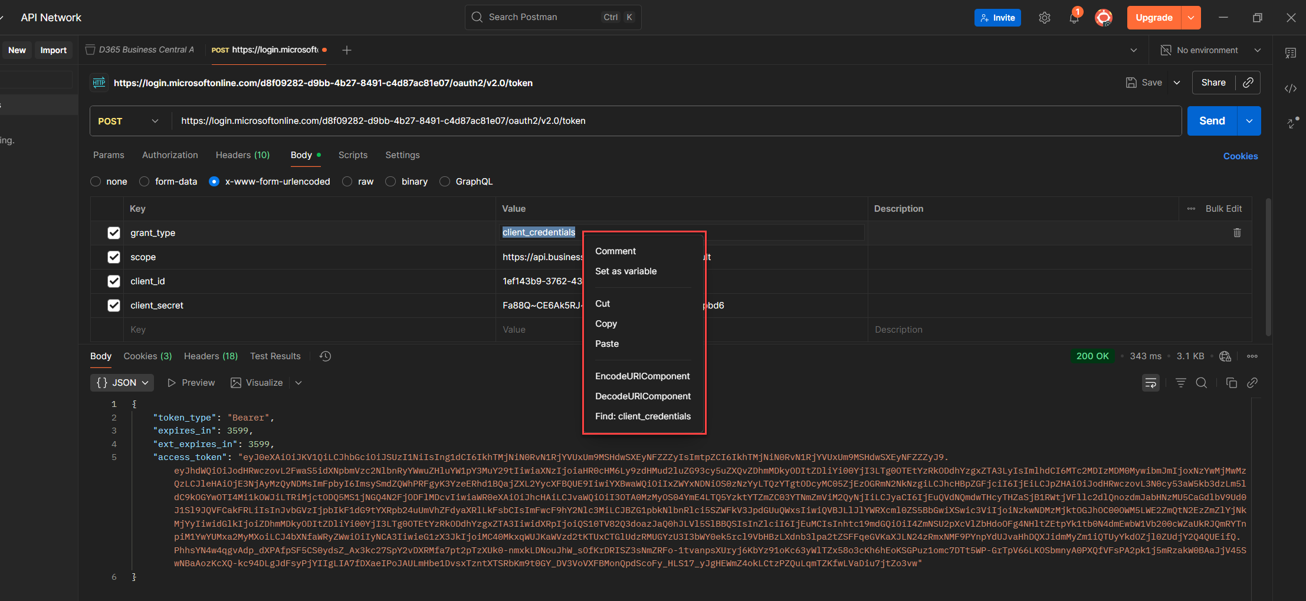The width and height of the screenshot is (1306, 601).
Task: Open the Params tab
Action: 109,155
